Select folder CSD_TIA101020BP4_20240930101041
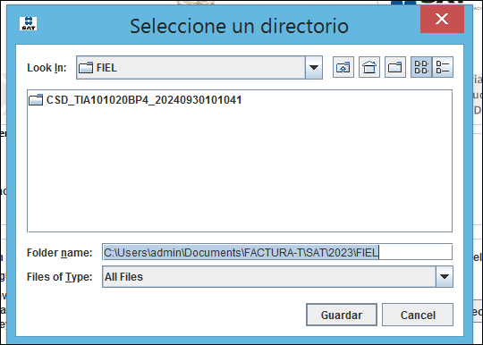The width and height of the screenshot is (483, 345). coord(135,100)
